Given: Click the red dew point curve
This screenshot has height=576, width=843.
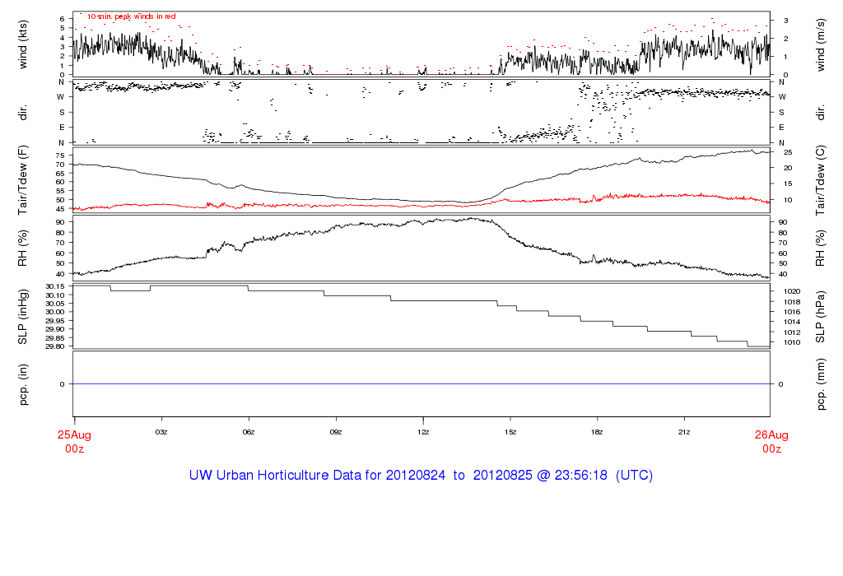Looking at the screenshot, I should tap(421, 205).
